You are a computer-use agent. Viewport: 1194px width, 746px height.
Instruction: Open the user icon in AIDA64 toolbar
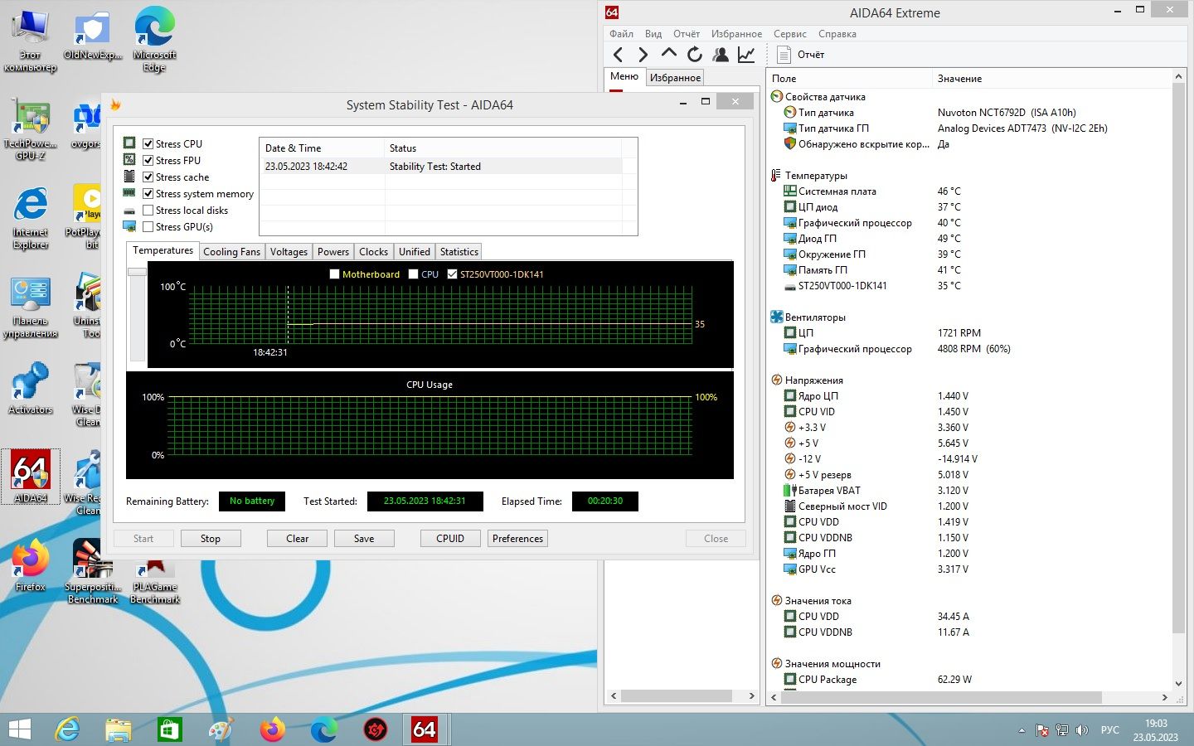click(x=721, y=55)
